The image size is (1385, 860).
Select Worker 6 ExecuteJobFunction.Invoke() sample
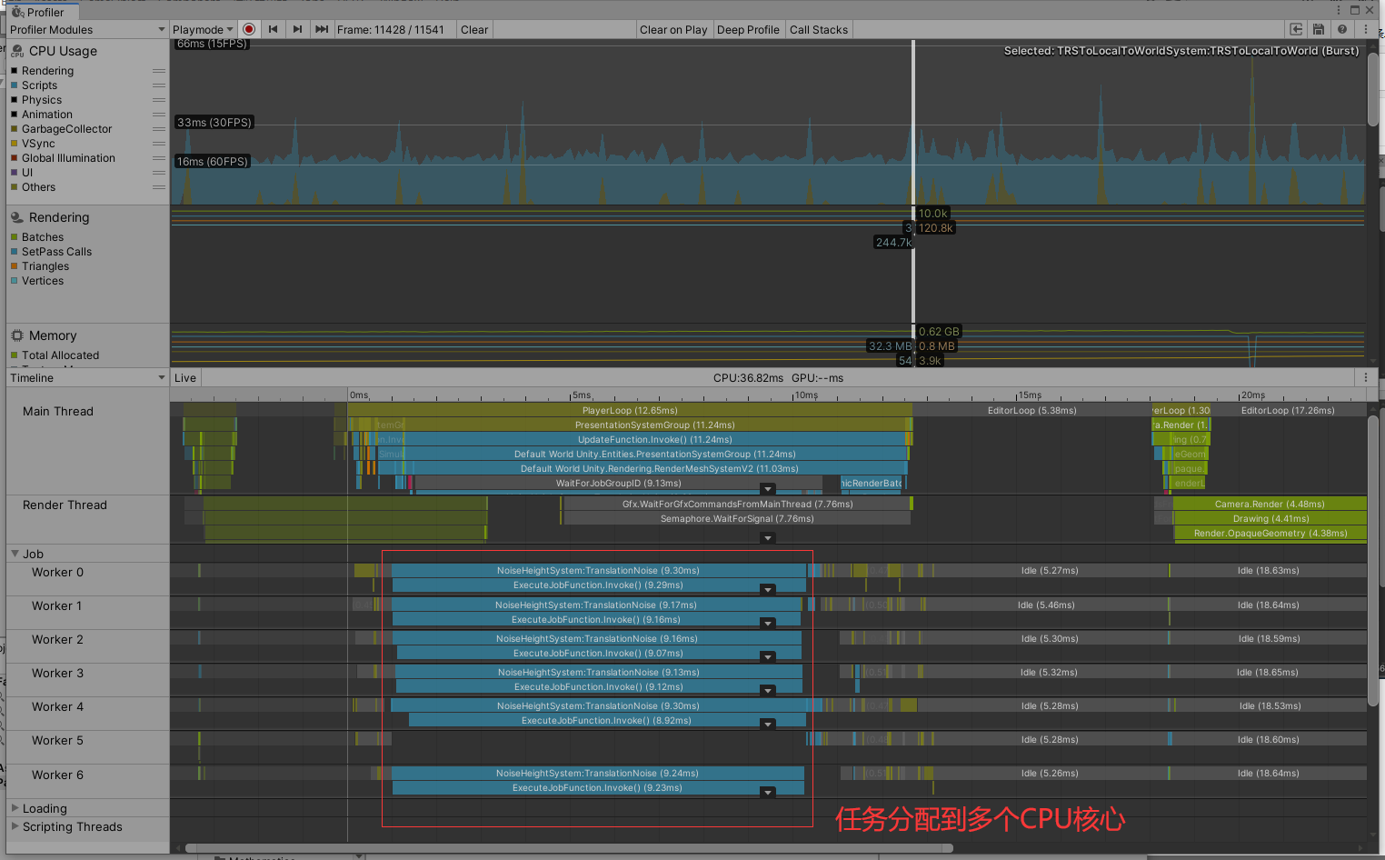coord(597,788)
